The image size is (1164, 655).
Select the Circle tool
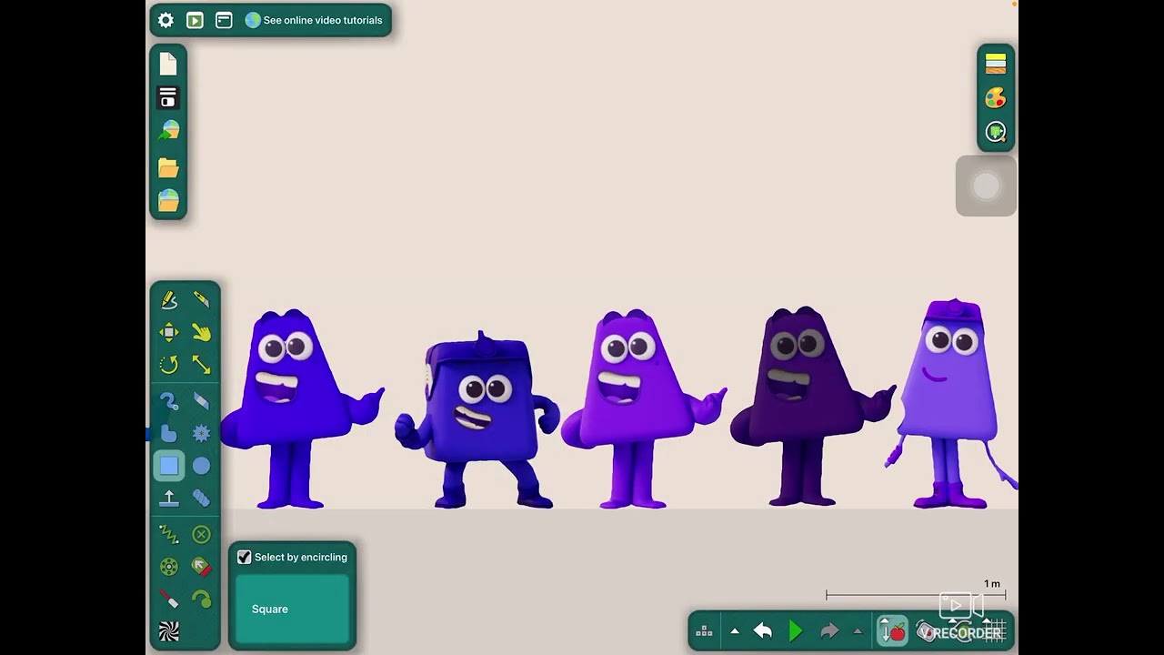[201, 466]
